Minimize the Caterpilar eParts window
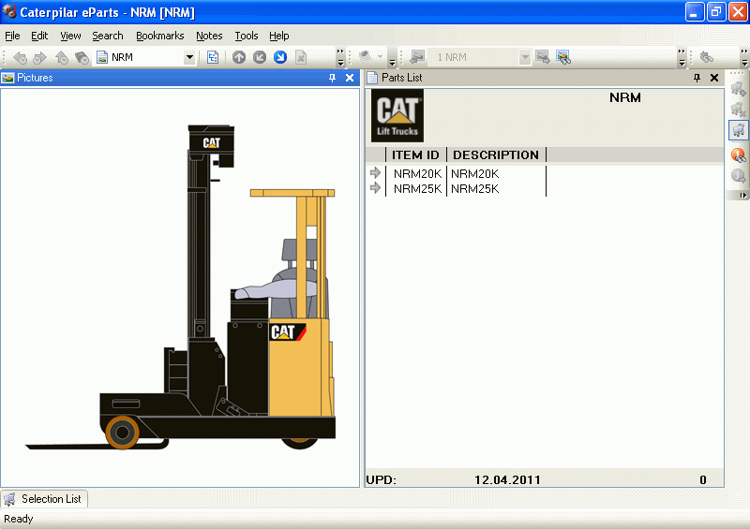The width and height of the screenshot is (750, 529). click(694, 12)
